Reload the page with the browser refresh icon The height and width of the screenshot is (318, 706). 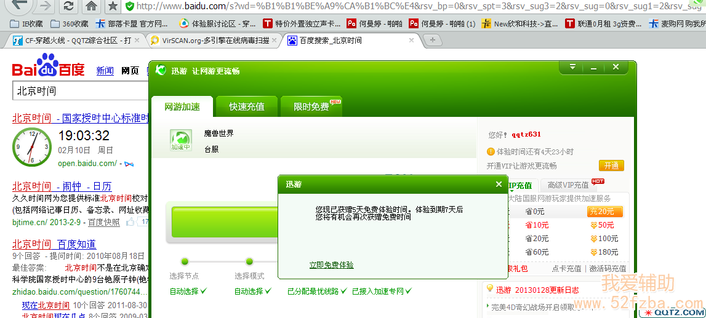[x=68, y=6]
